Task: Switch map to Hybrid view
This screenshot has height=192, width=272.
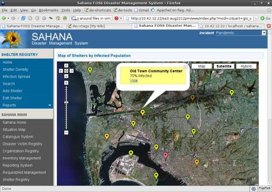Action: 246,66
